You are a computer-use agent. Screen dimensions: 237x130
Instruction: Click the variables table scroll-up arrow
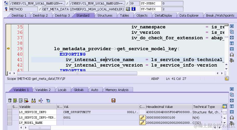coord(225,118)
